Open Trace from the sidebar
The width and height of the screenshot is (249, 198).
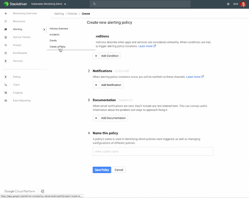click(x=16, y=85)
